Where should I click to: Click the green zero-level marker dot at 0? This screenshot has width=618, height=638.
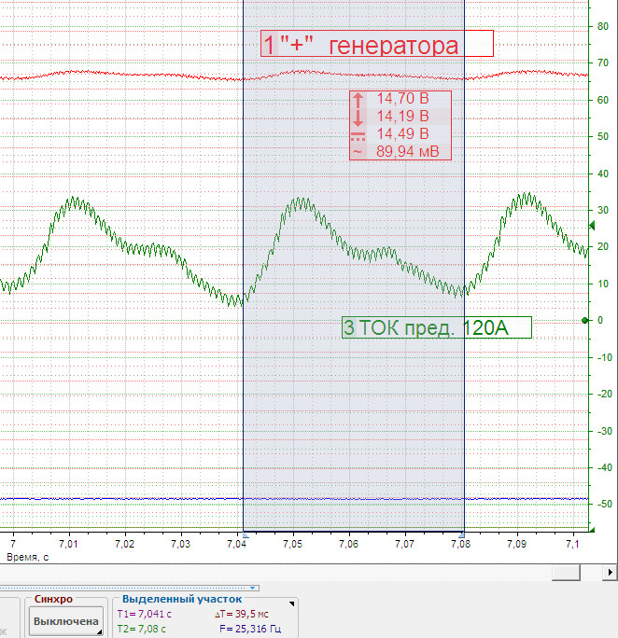pos(585,321)
